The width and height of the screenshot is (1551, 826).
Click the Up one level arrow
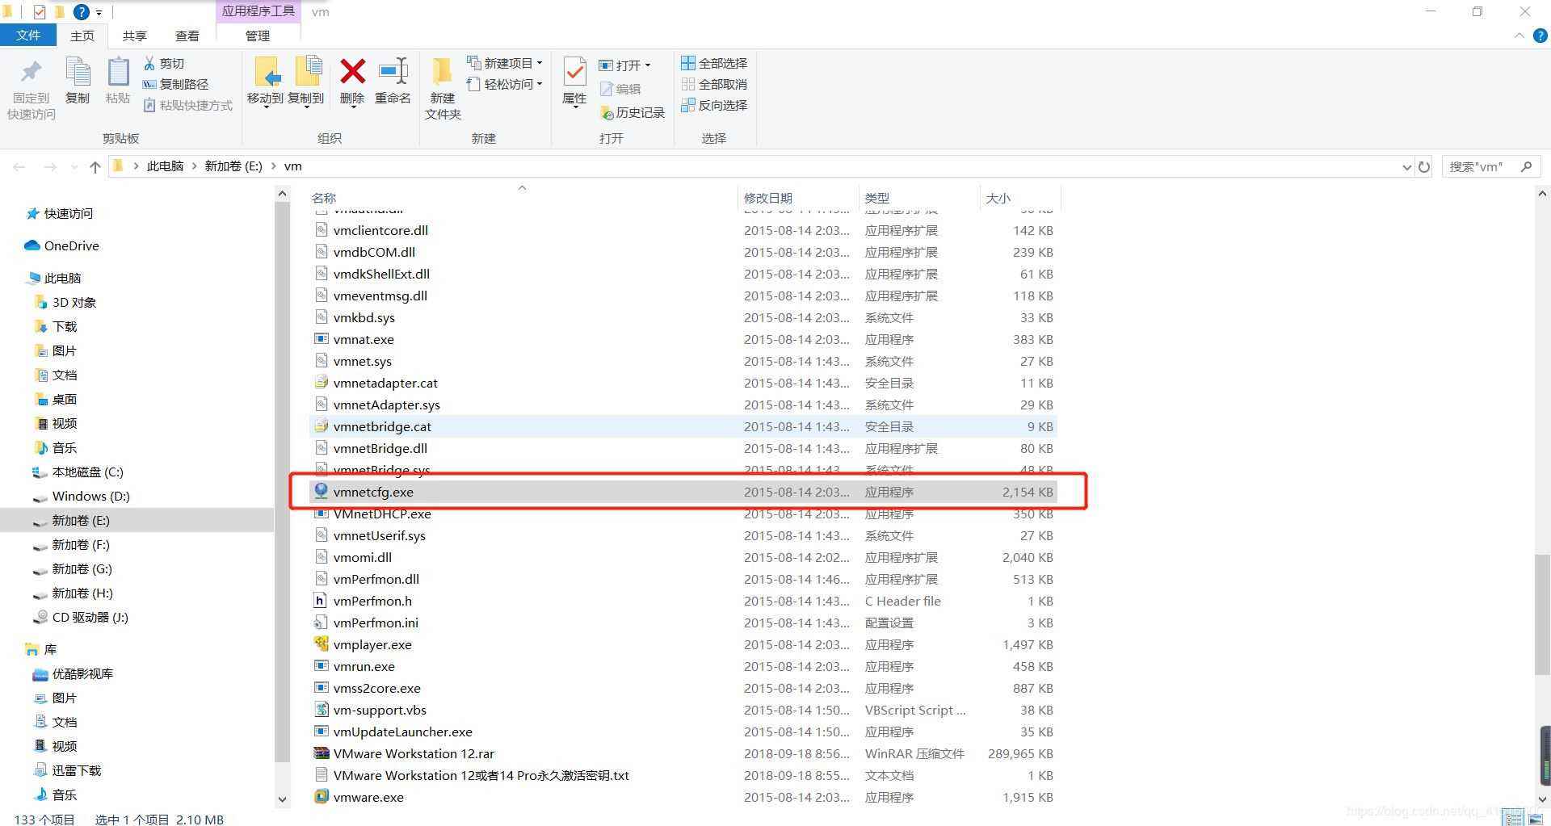click(95, 166)
